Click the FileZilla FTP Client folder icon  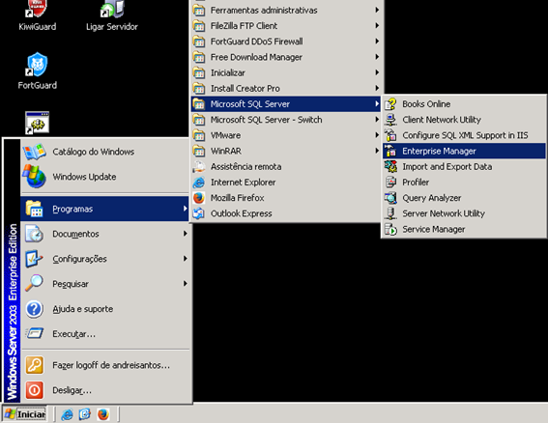[x=199, y=25]
